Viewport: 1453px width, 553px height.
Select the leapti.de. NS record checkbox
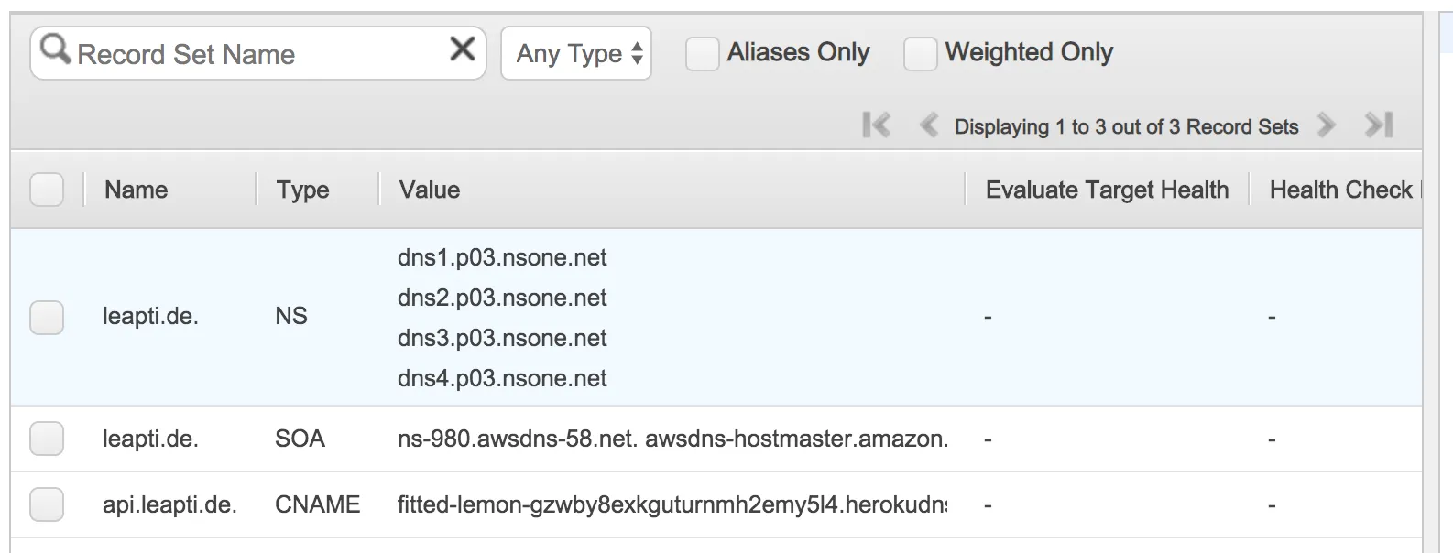coord(47,317)
